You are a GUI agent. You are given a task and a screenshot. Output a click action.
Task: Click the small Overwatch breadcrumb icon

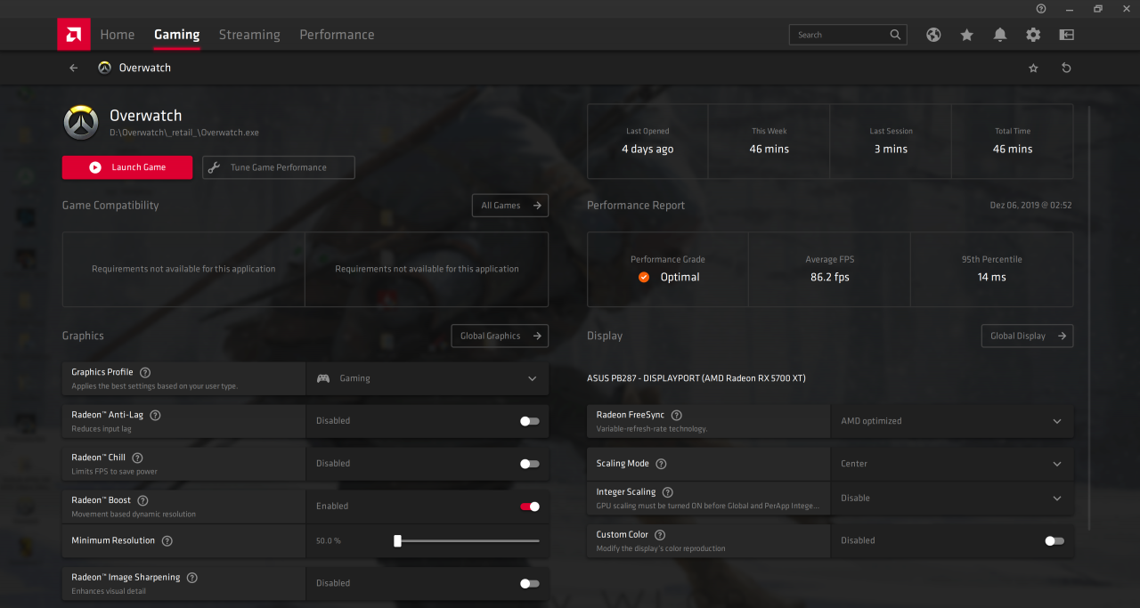[104, 68]
